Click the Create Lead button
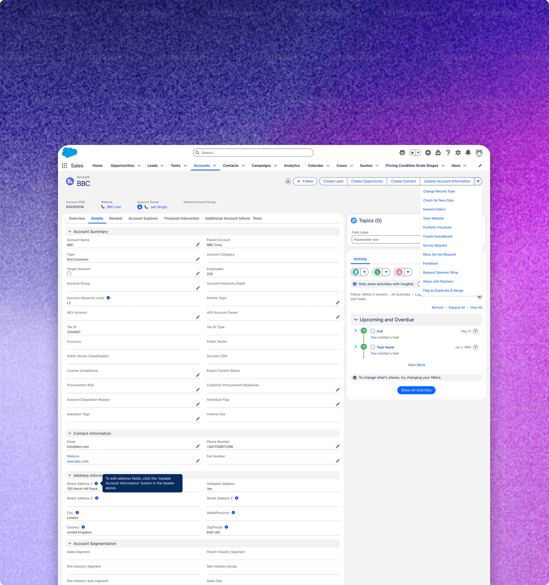 [x=333, y=181]
